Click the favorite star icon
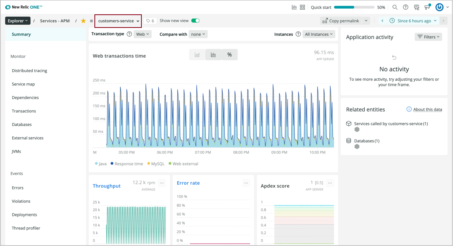Viewport: 453px width, 246px height. click(x=83, y=21)
